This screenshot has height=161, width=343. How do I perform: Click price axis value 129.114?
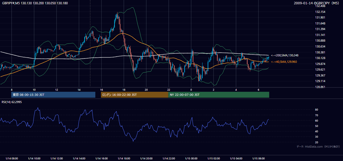click(x=321, y=81)
